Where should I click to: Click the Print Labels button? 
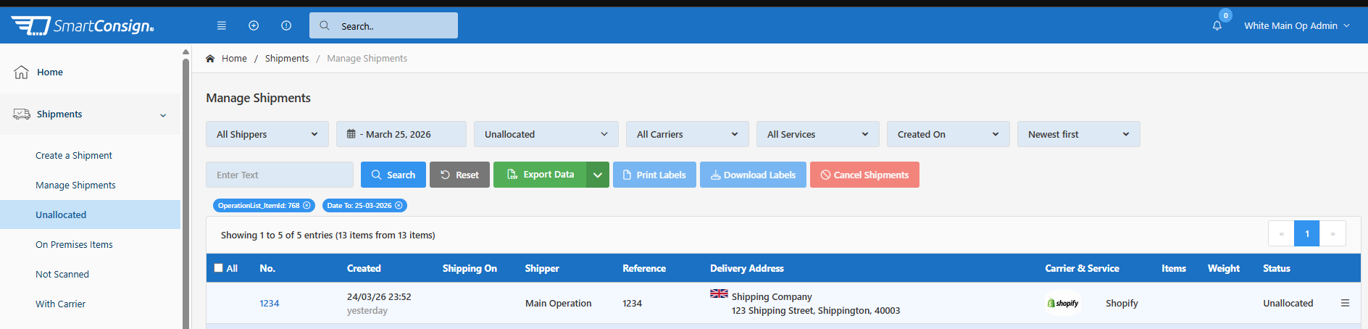click(654, 175)
